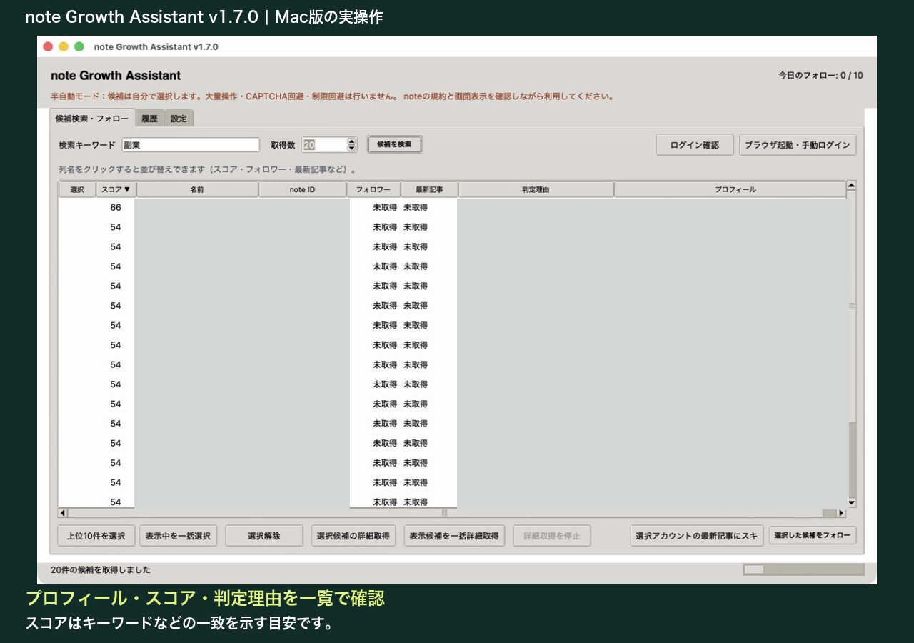Click inside the 取得数 number field
The image size is (914, 643).
point(324,144)
